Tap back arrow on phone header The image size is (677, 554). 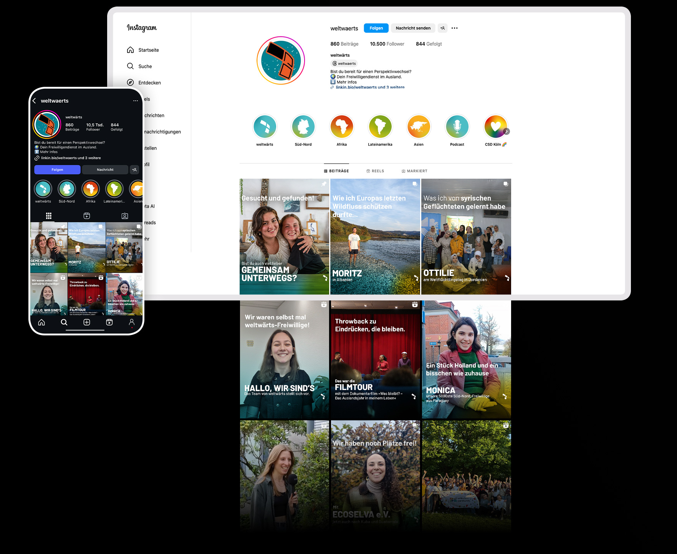(x=34, y=101)
